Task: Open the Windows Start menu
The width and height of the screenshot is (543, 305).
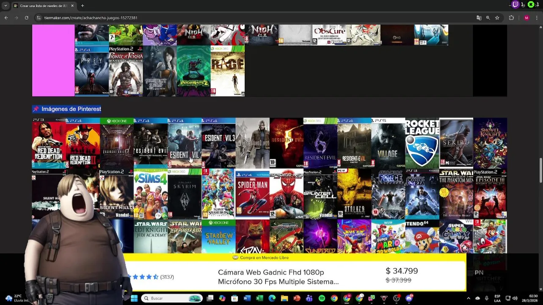Action: tap(134, 298)
